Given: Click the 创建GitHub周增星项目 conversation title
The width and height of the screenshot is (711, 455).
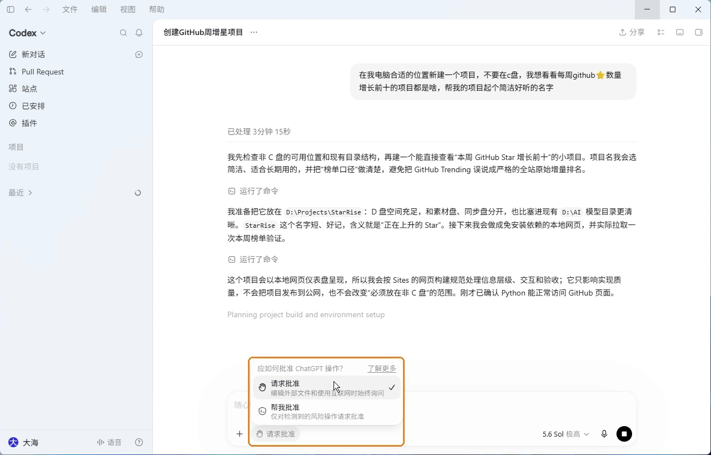Looking at the screenshot, I should (203, 32).
